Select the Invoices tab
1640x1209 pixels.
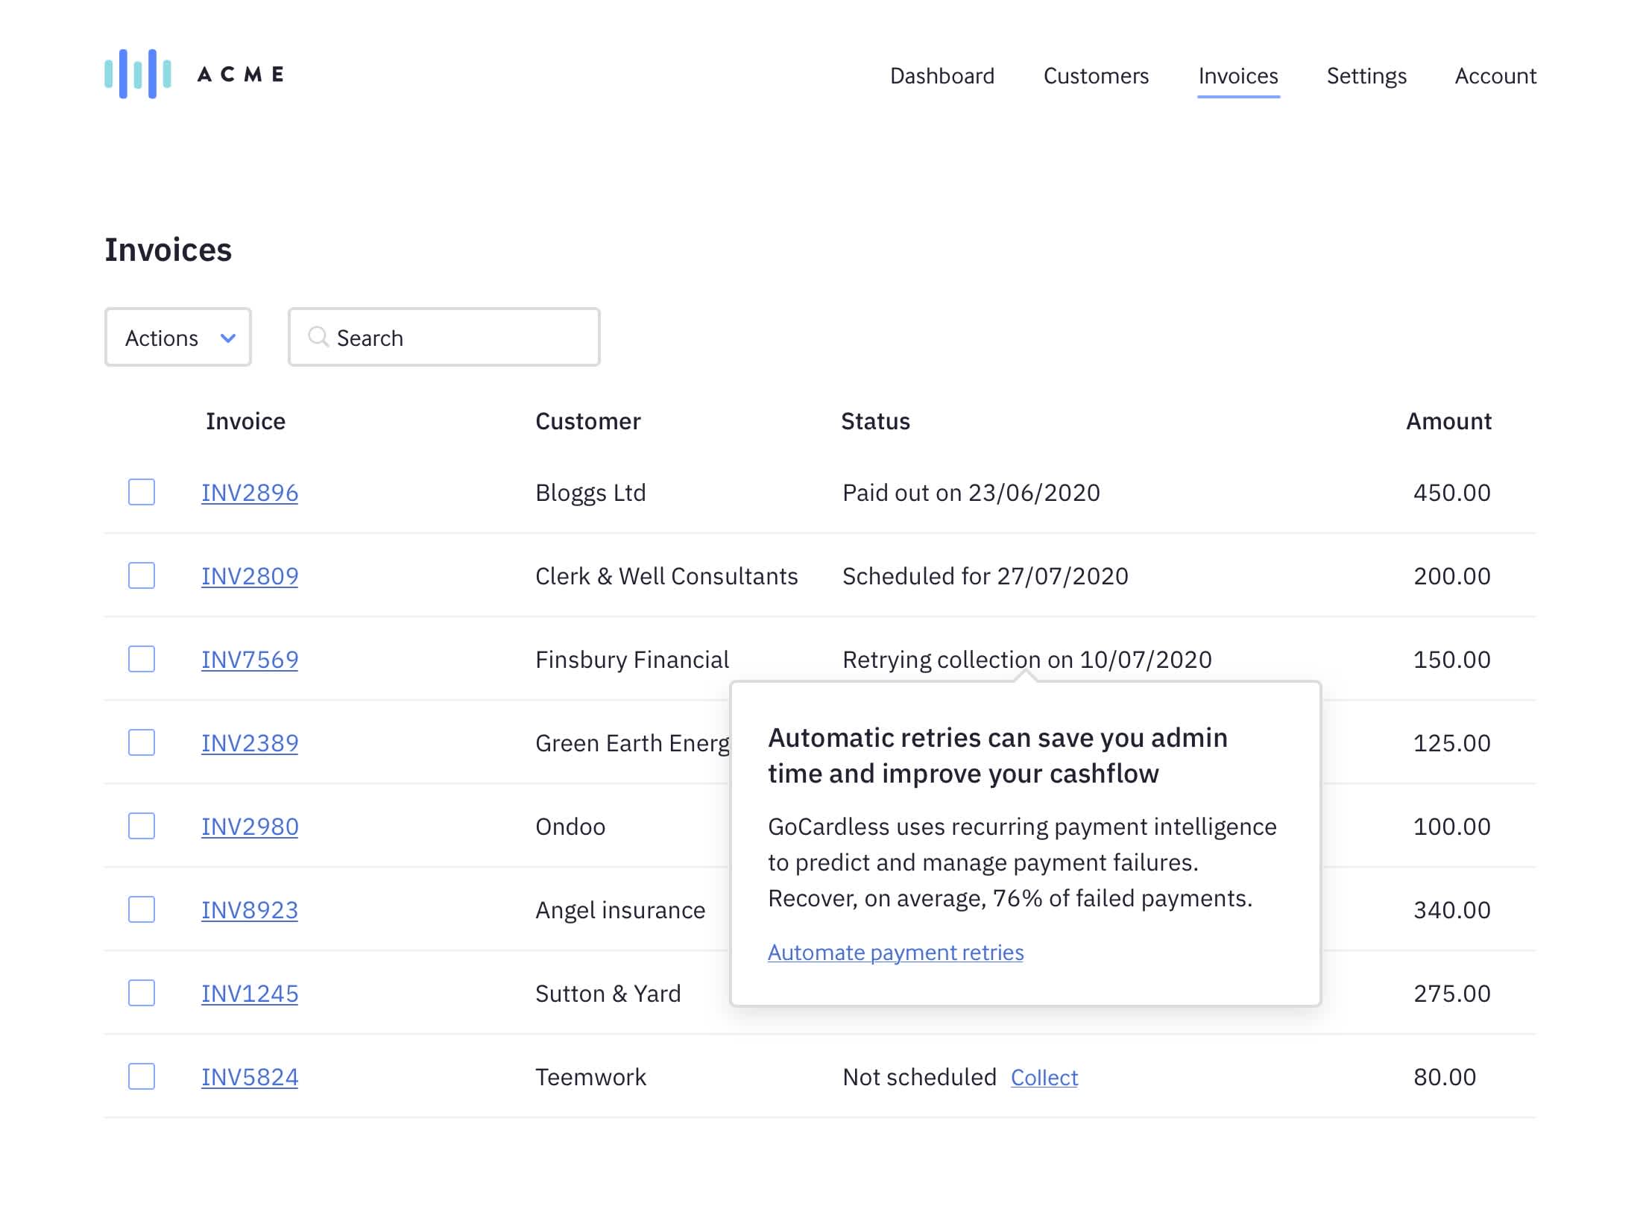(x=1237, y=76)
